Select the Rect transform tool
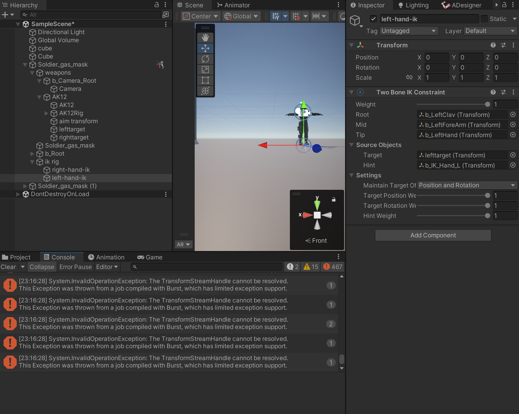 pyautogui.click(x=205, y=80)
